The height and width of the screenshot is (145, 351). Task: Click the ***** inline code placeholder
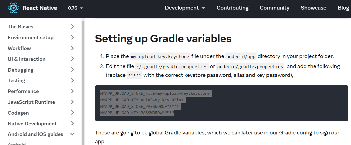(134, 75)
